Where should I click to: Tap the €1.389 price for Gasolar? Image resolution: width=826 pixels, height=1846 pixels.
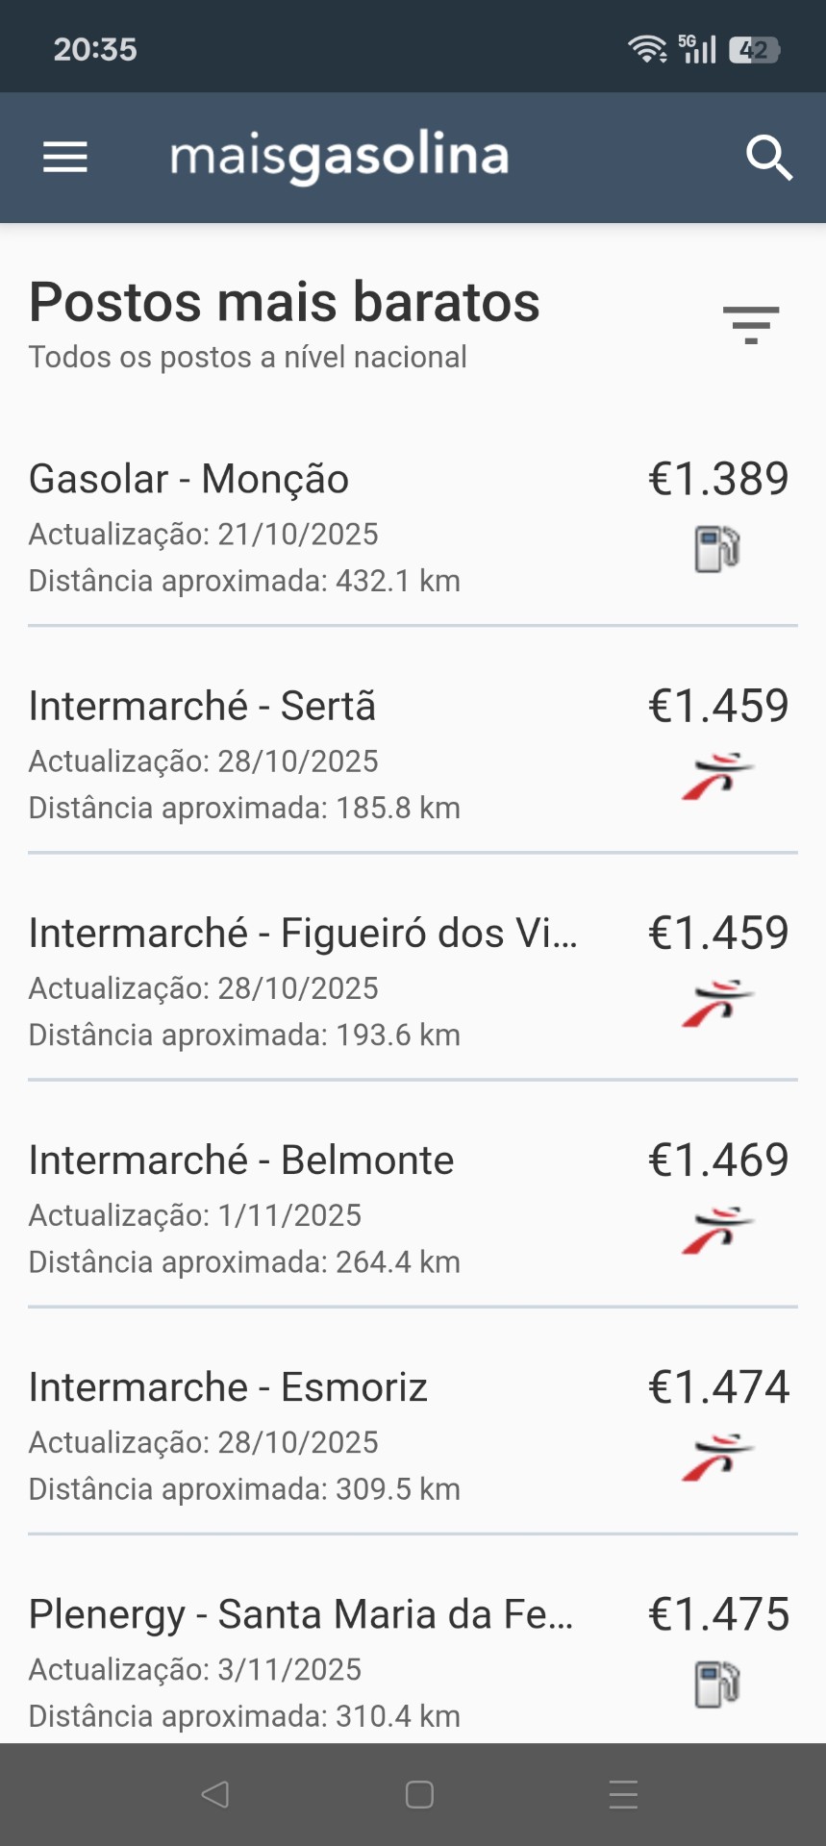[x=718, y=479]
